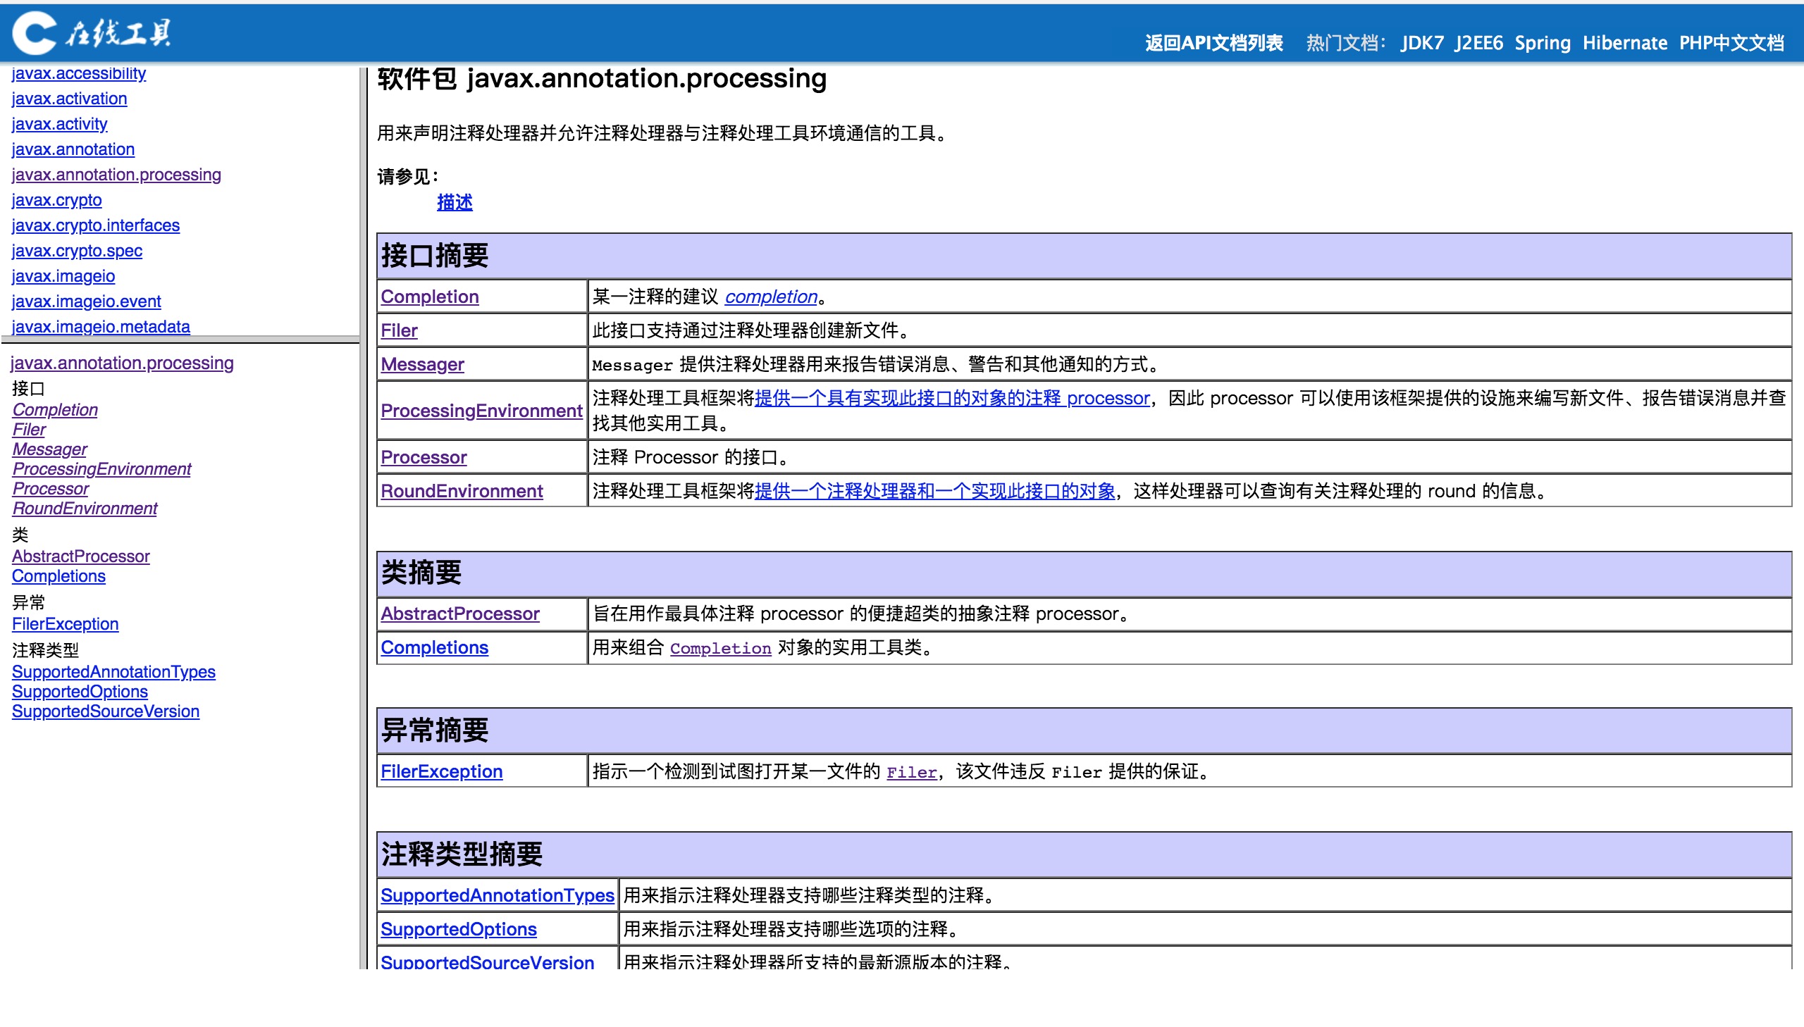Open Completions in left class list

(58, 576)
